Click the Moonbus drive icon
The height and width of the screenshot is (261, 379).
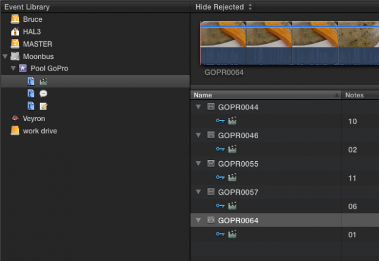[15, 56]
